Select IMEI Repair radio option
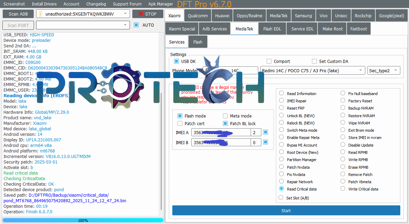Screen dimensions: 409x224 [x=281, y=101]
